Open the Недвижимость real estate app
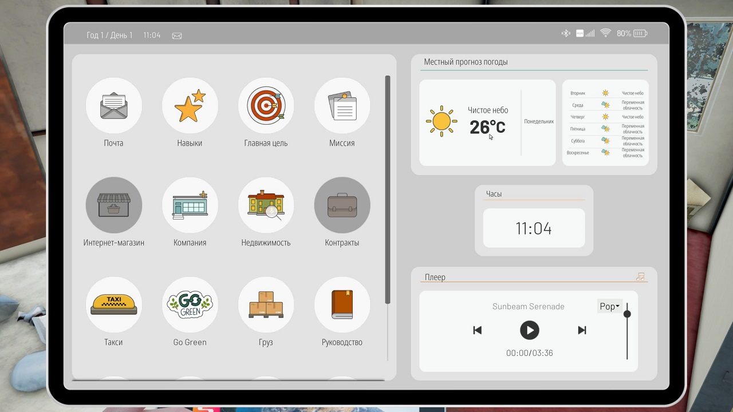 266,205
